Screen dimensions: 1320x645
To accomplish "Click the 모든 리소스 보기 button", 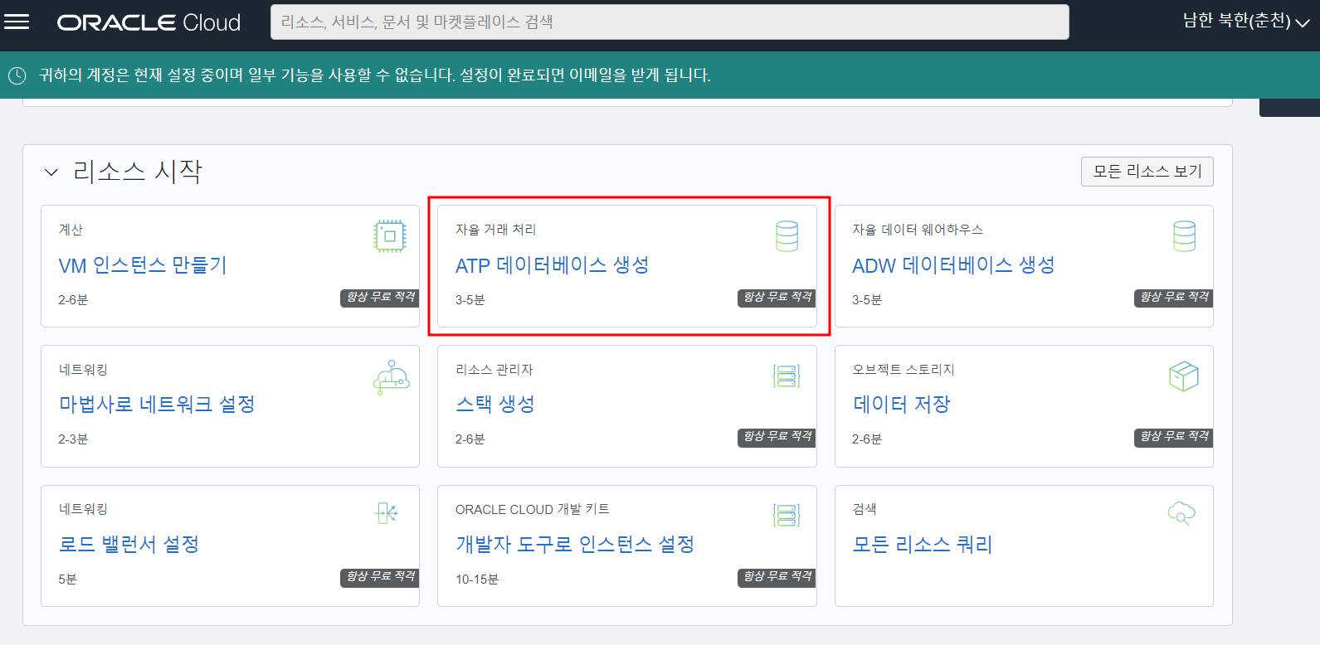I will pyautogui.click(x=1147, y=172).
